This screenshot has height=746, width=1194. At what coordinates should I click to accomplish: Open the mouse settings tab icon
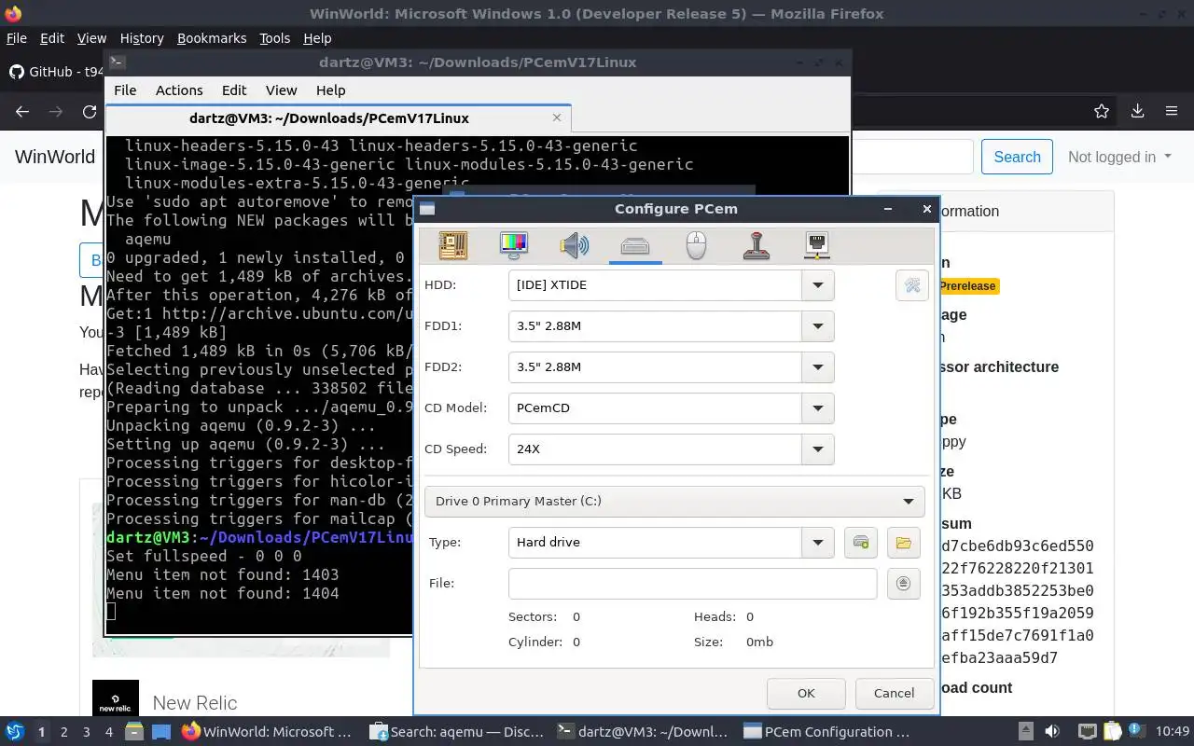pos(696,245)
